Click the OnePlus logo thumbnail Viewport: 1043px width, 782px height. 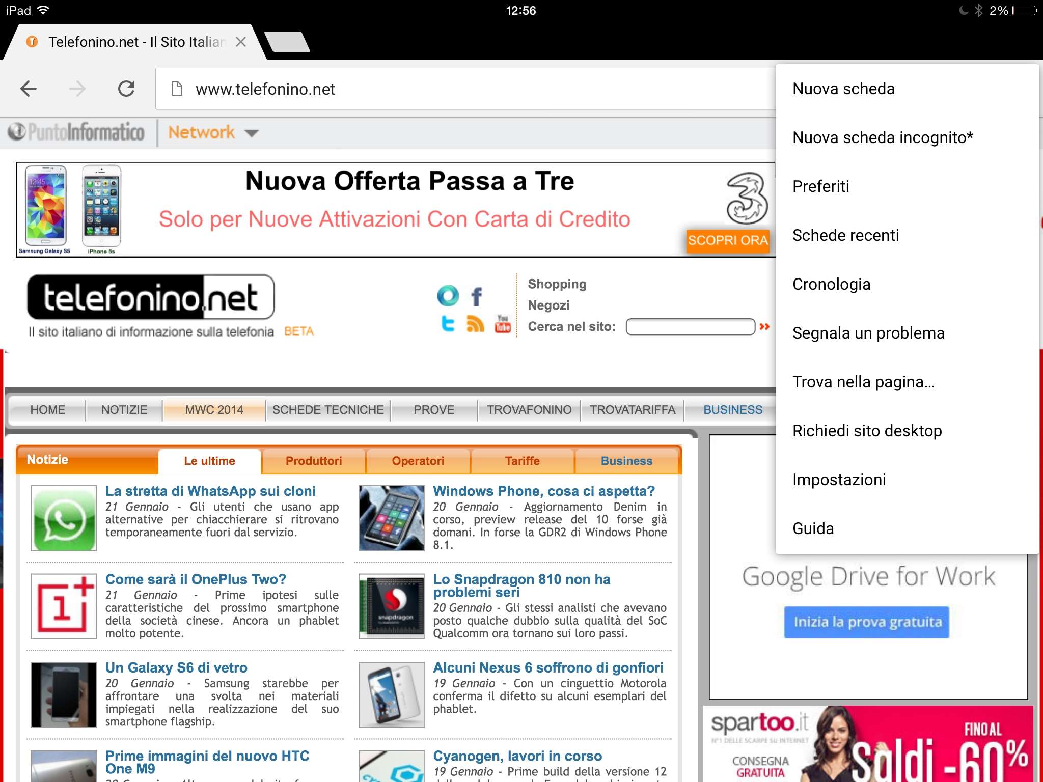click(64, 606)
